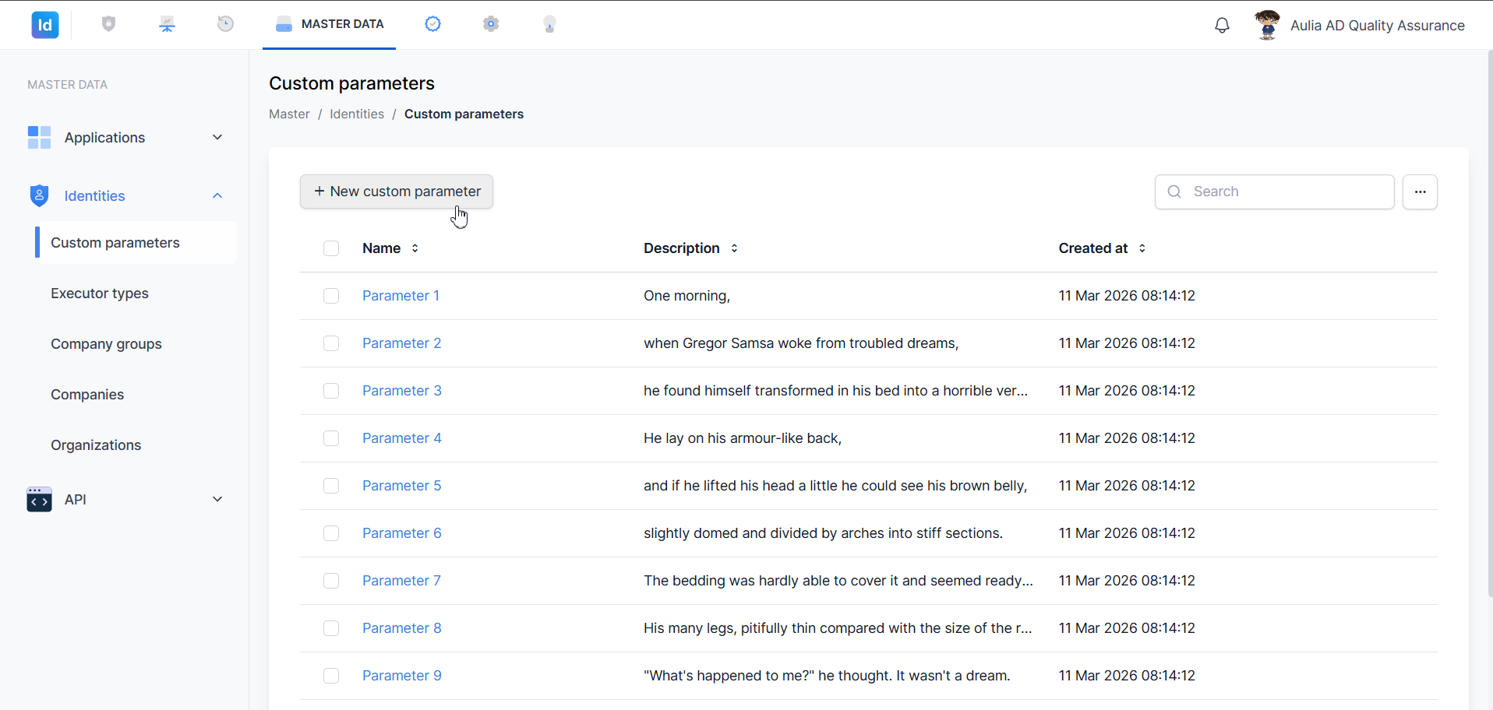Sort by Name column arrows
This screenshot has width=1493, height=710.
[415, 248]
